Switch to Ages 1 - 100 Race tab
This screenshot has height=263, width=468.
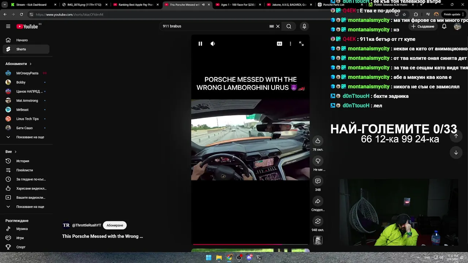(x=238, y=5)
